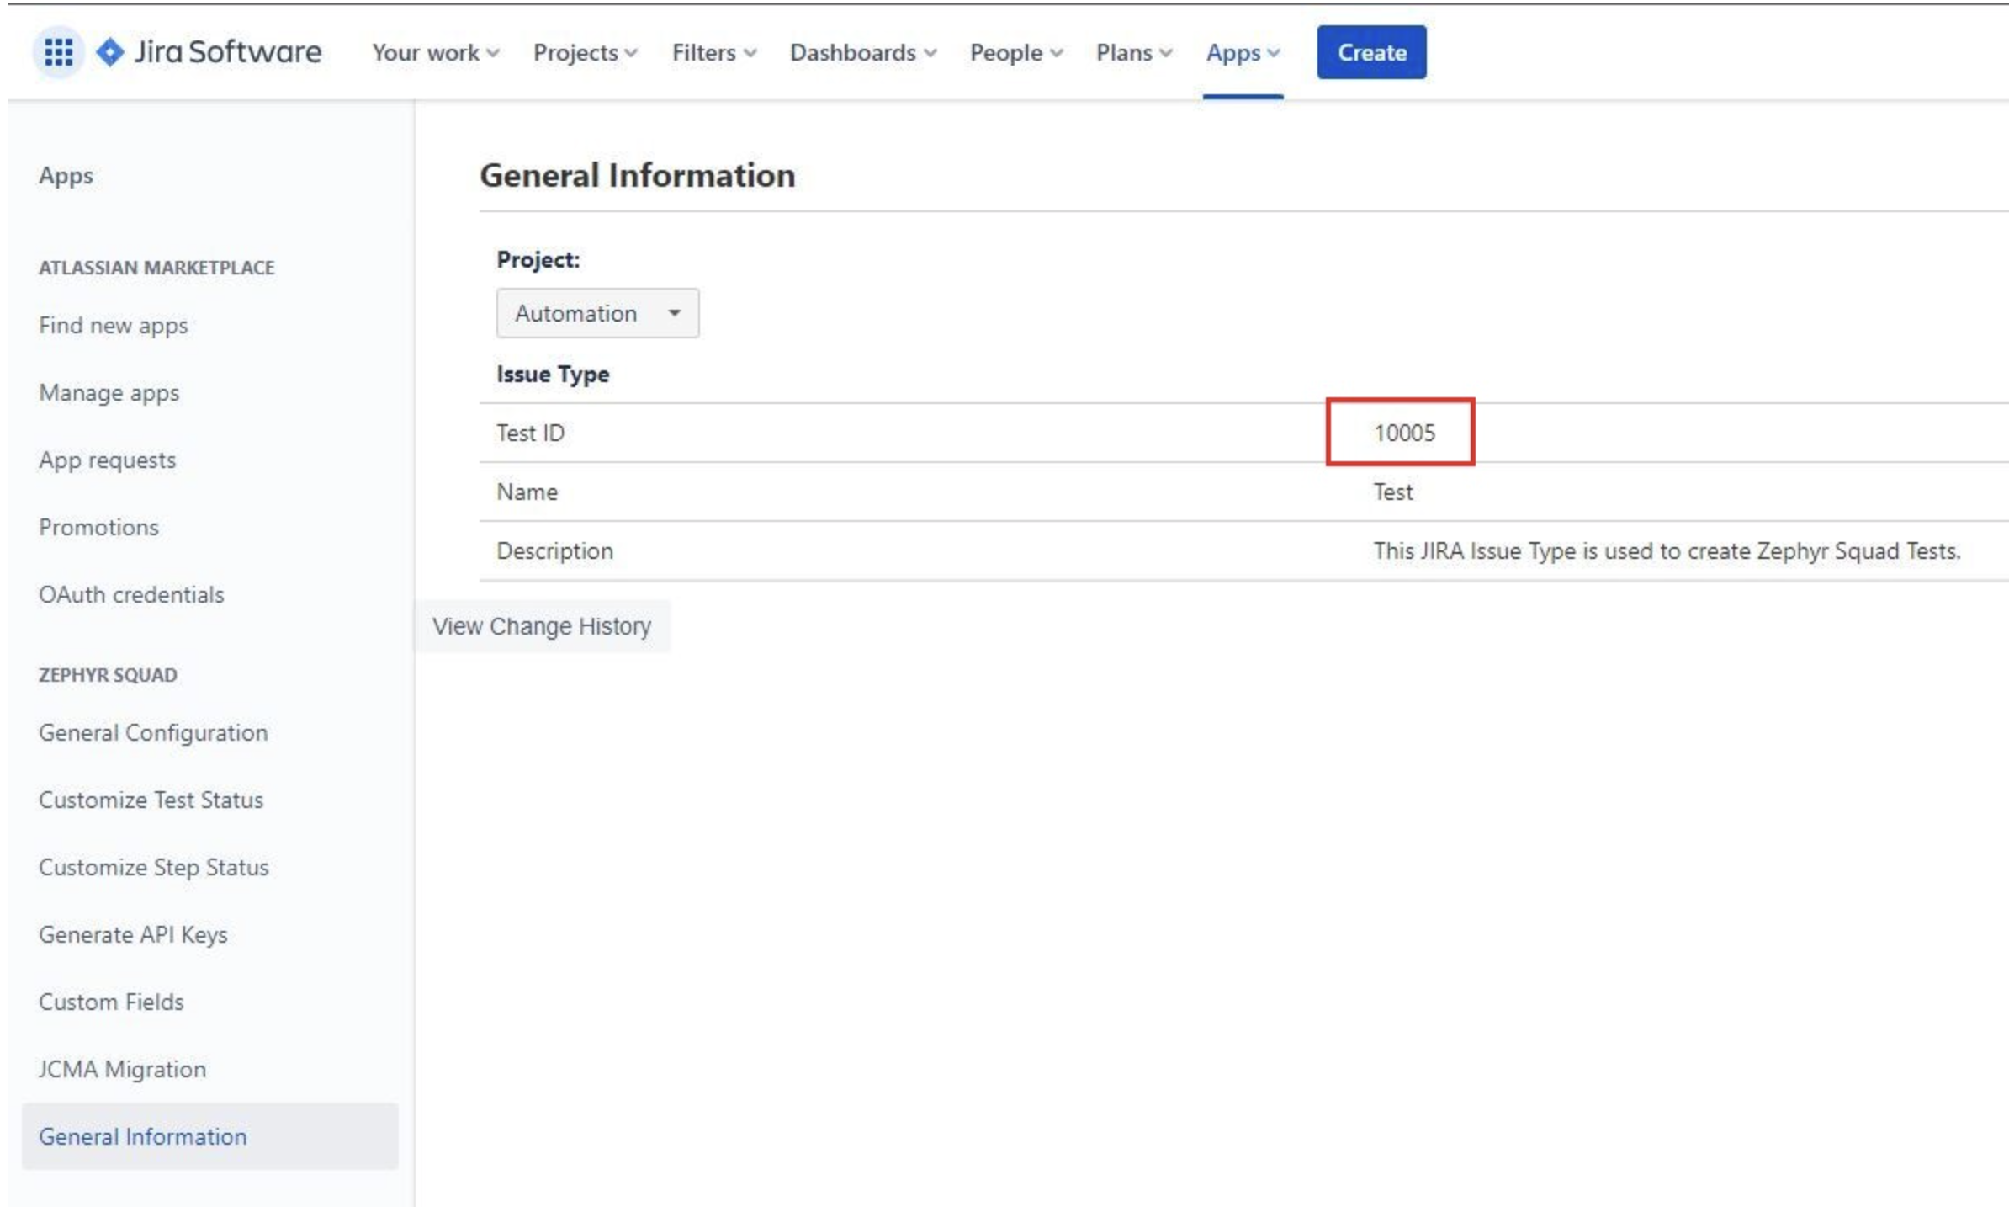
Task: Click the Create button
Action: click(x=1371, y=52)
